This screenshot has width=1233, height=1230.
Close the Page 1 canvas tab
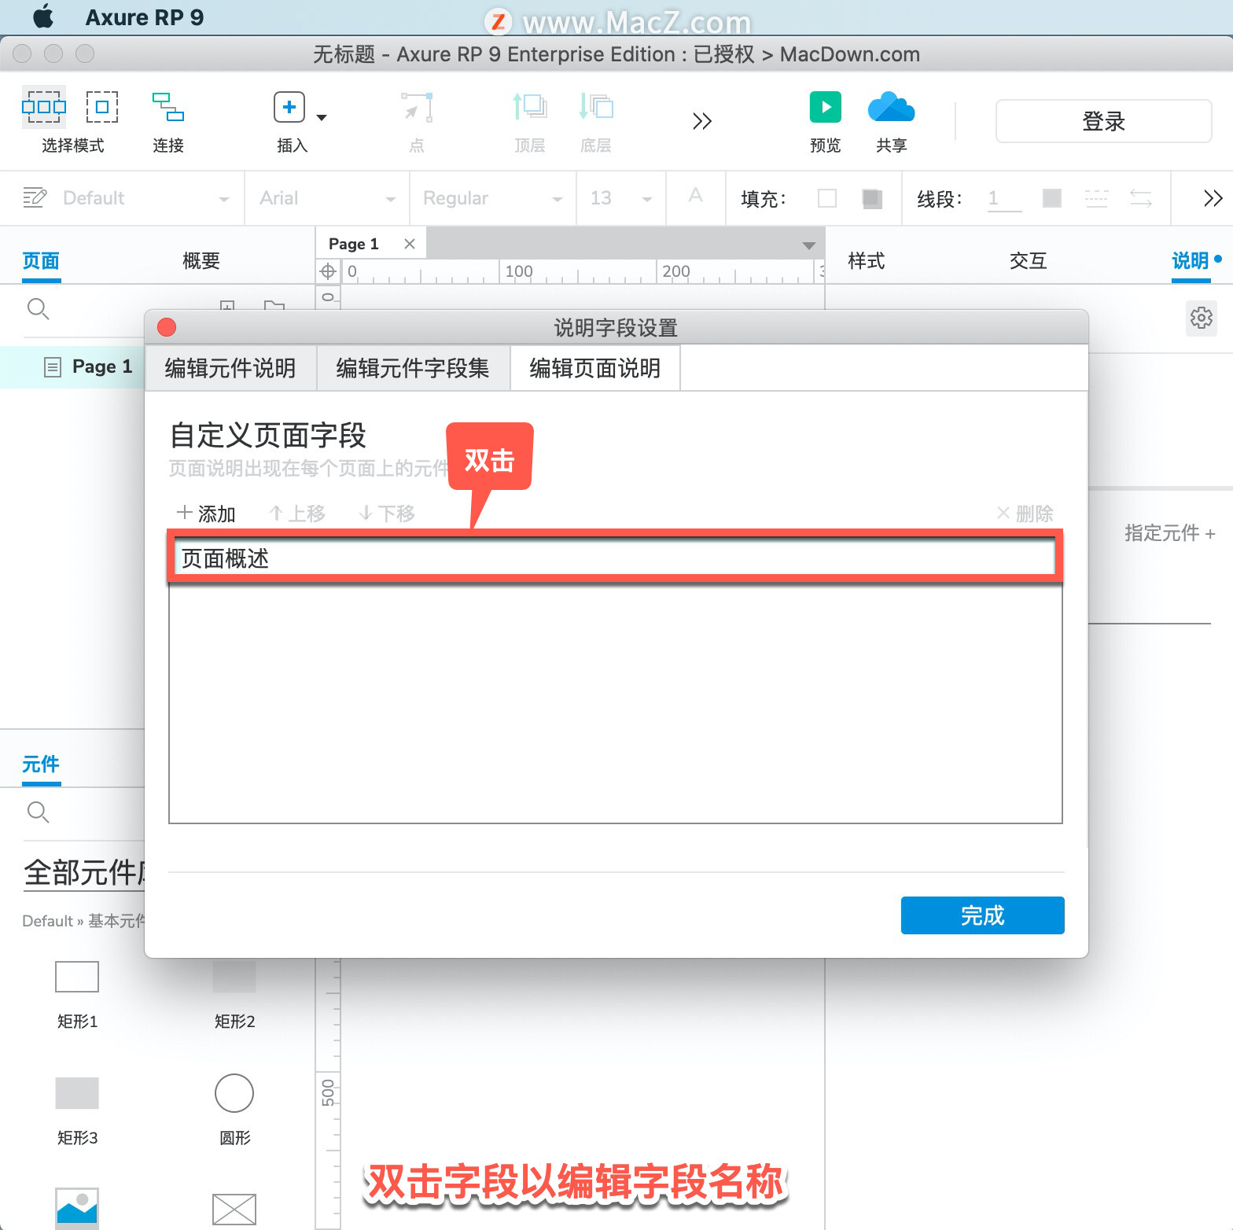pos(410,244)
